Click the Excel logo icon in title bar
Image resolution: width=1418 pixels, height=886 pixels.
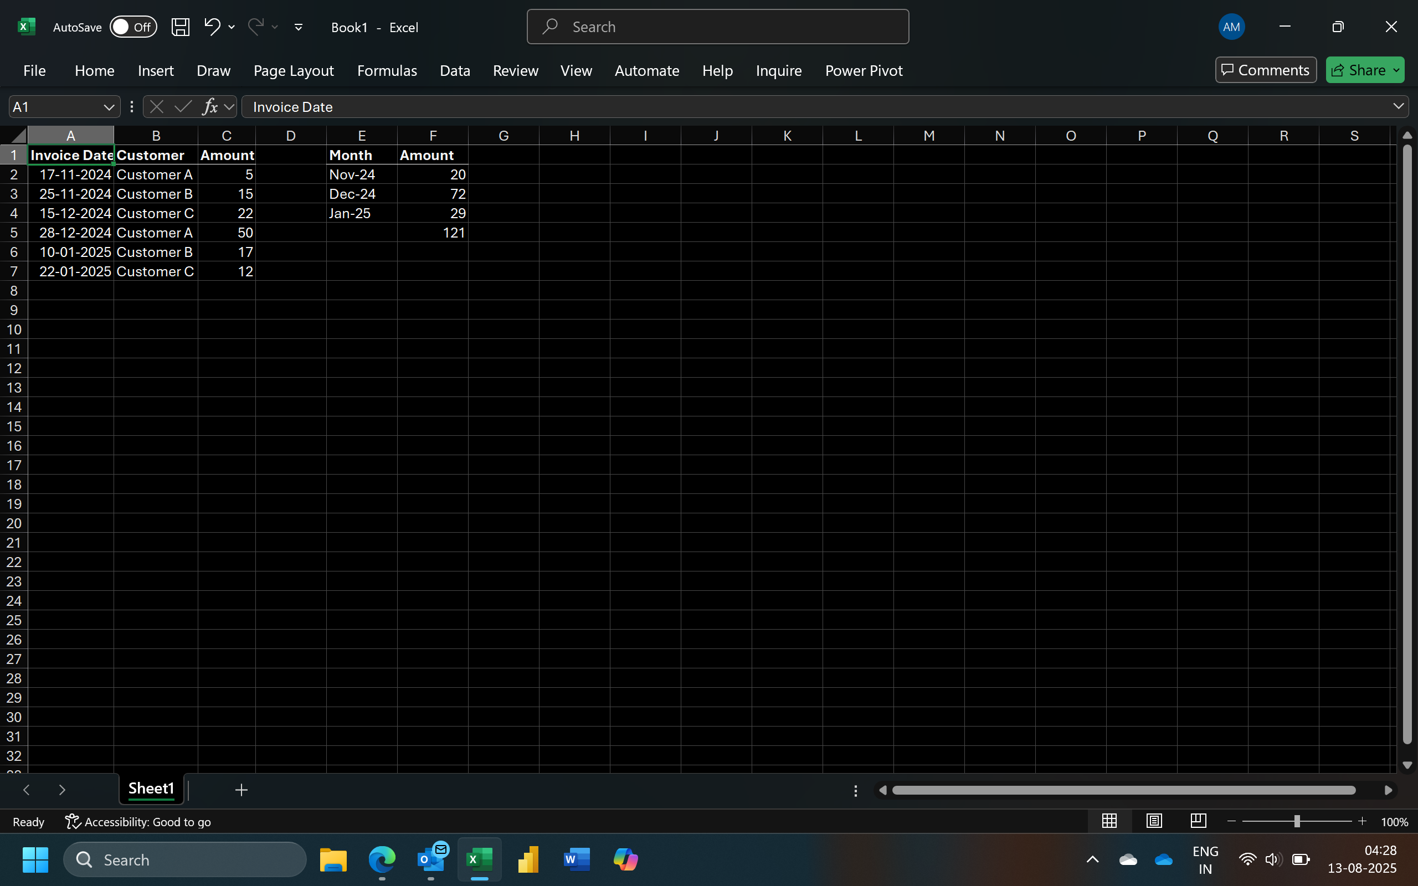point(27,27)
